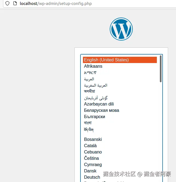
Task: Click the page info icon in address bar
Action: (x=15, y=3)
